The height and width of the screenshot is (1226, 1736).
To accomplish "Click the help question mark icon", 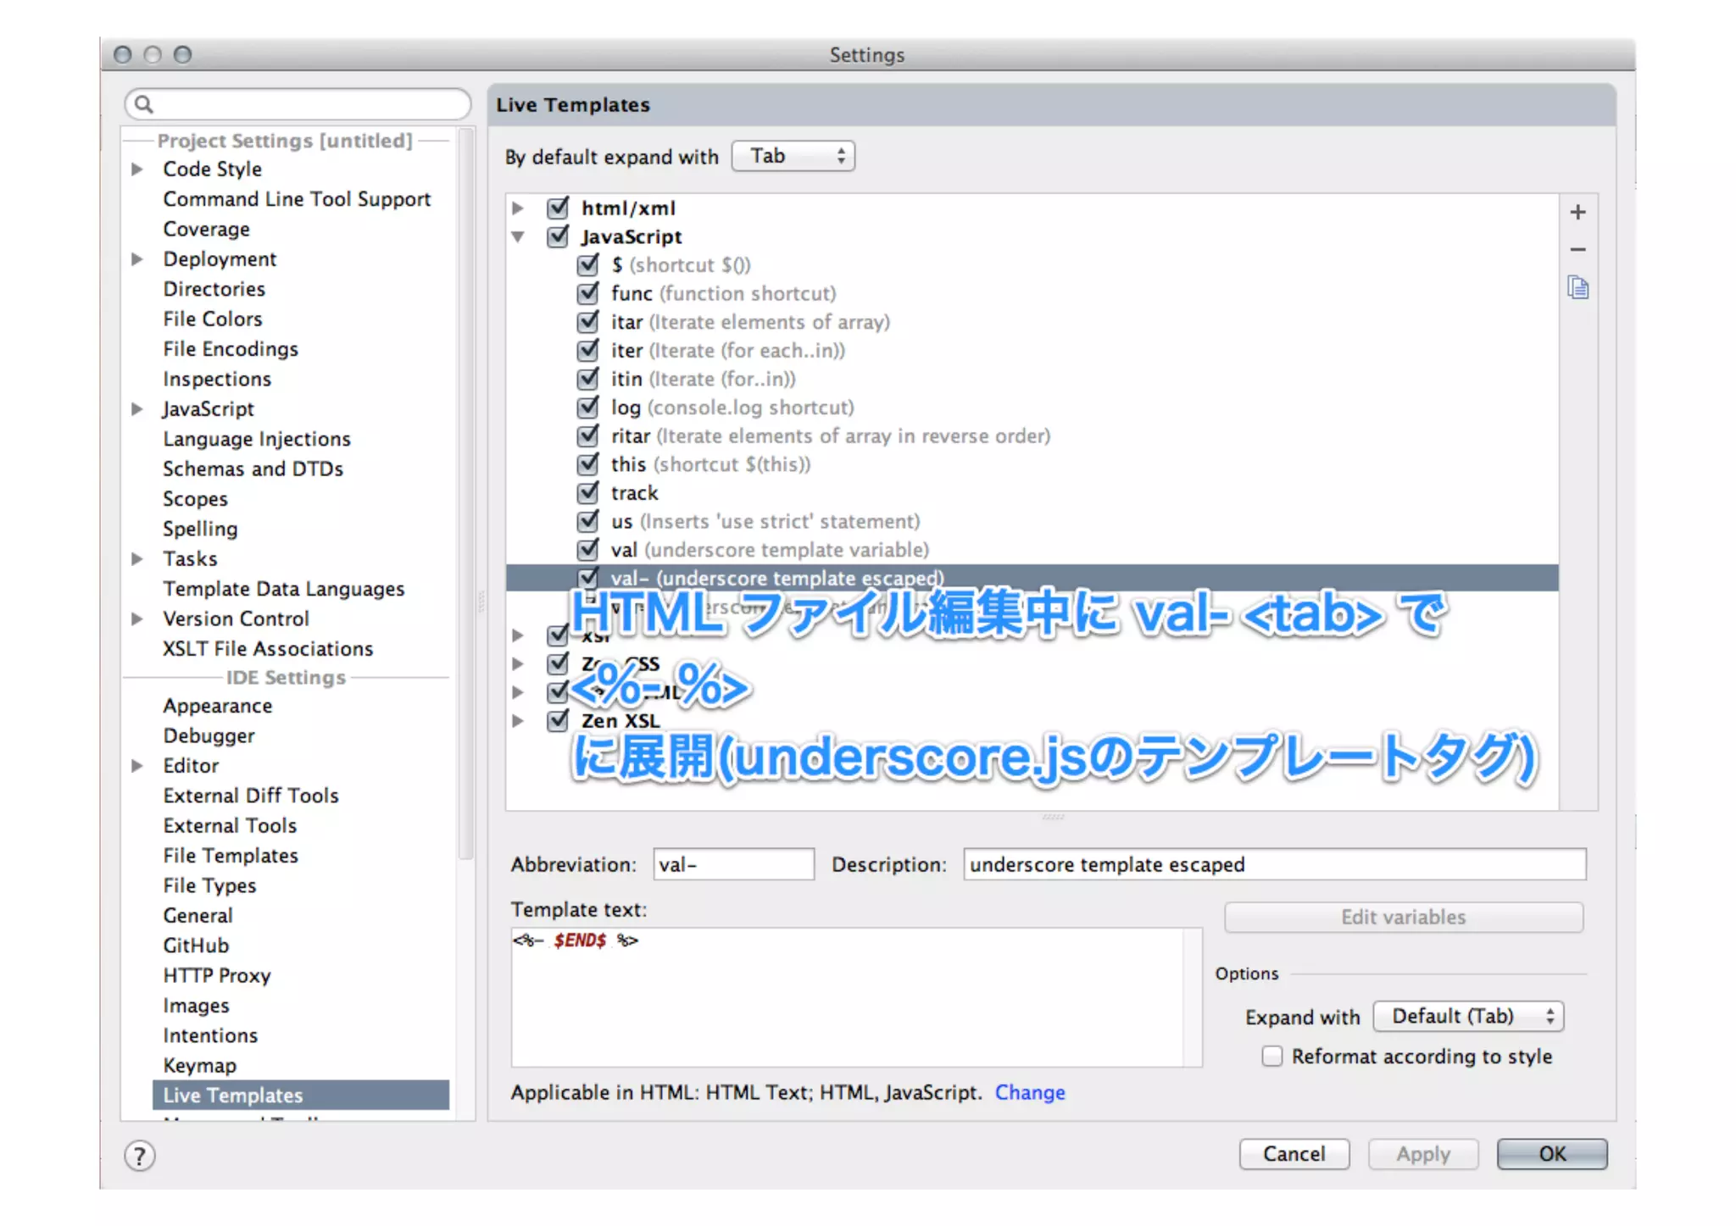I will (x=140, y=1156).
